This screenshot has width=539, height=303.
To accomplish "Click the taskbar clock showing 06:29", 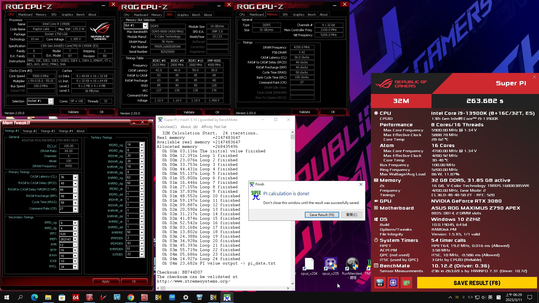I will 514,297.
